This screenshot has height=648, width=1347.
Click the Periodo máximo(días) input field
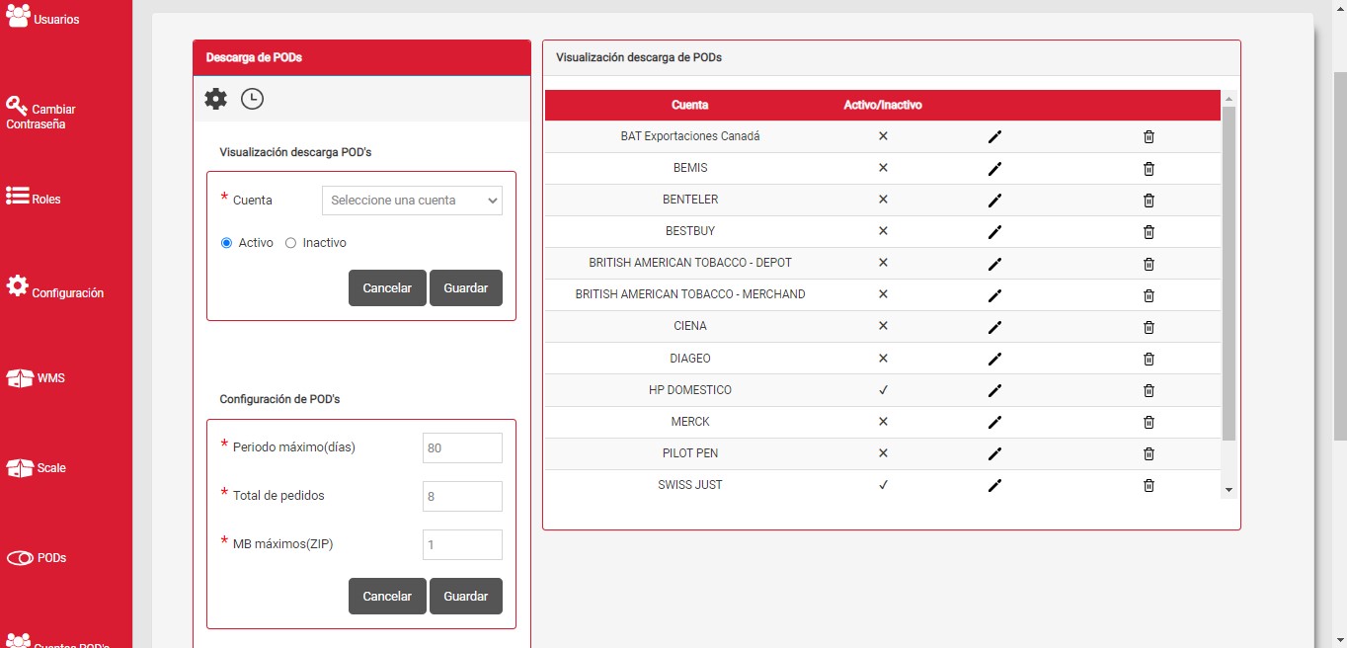(x=462, y=447)
